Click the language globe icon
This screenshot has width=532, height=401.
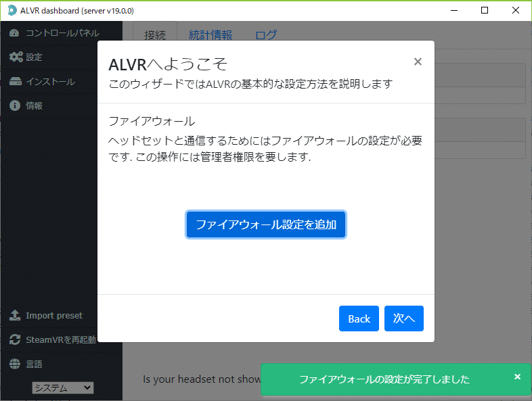(15, 364)
